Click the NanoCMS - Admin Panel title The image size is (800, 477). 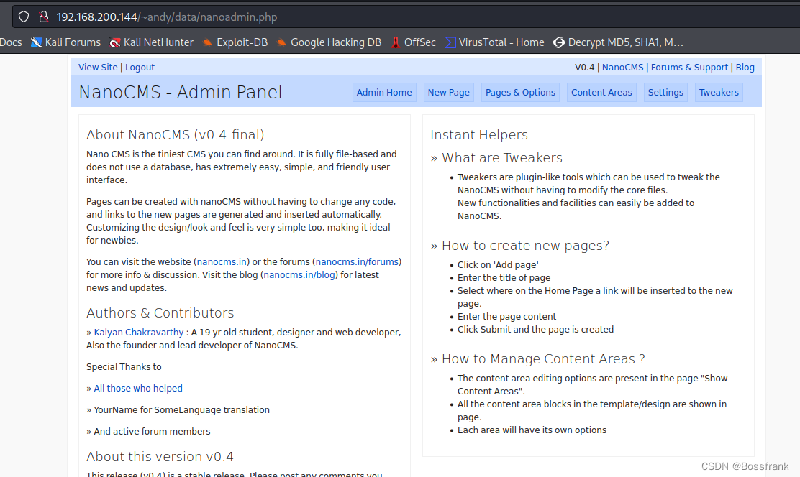[180, 92]
